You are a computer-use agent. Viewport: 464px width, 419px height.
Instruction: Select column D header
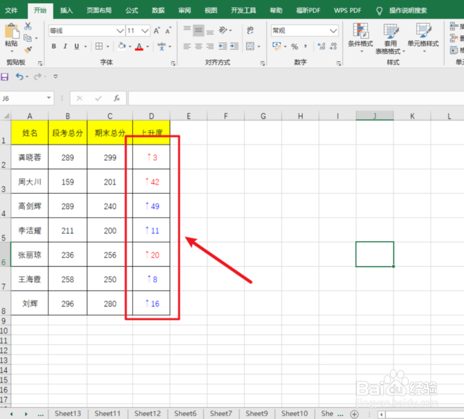click(x=151, y=116)
